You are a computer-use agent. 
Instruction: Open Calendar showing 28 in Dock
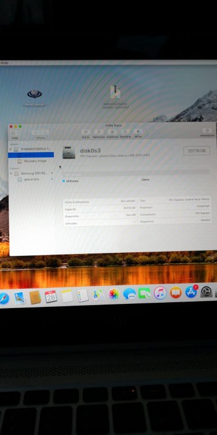(51, 296)
